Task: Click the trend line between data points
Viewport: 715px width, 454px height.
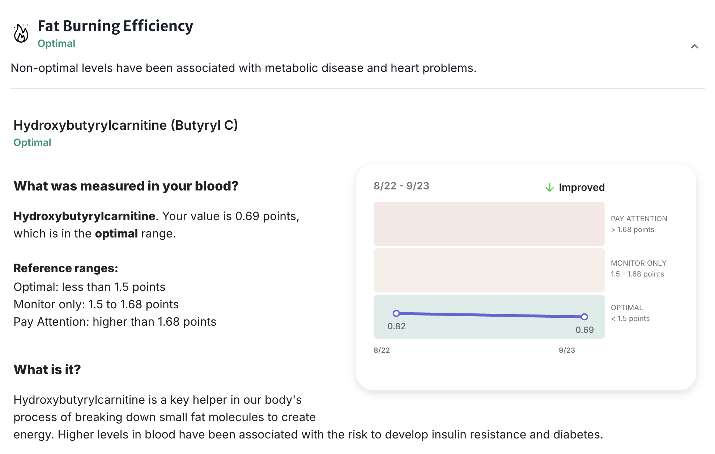Action: 490,315
